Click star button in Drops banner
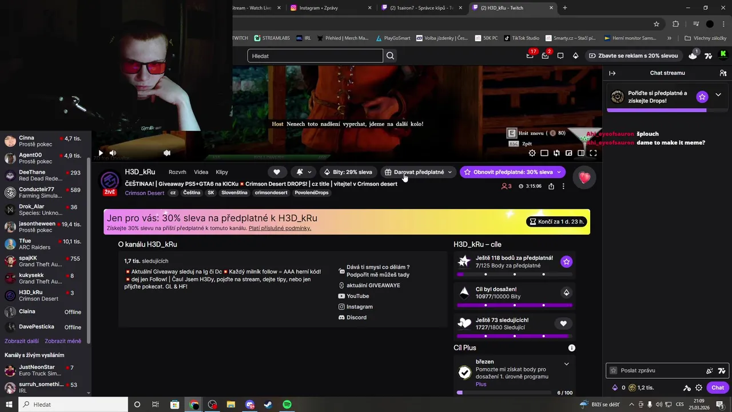732x412 pixels. point(702,97)
